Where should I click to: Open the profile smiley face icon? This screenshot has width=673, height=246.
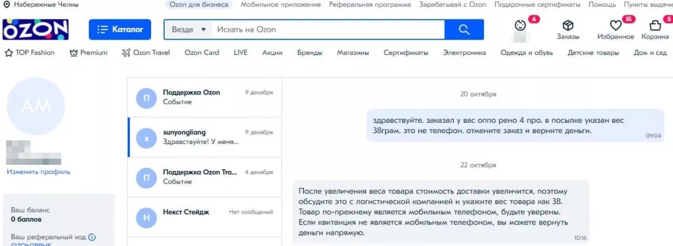[520, 26]
